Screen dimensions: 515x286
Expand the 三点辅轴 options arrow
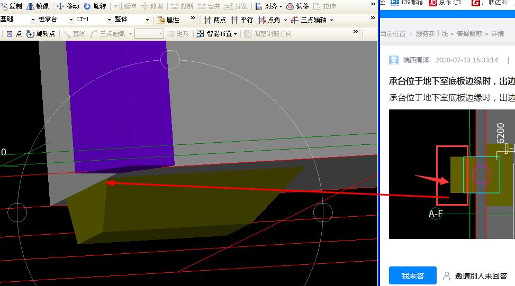pyautogui.click(x=332, y=20)
